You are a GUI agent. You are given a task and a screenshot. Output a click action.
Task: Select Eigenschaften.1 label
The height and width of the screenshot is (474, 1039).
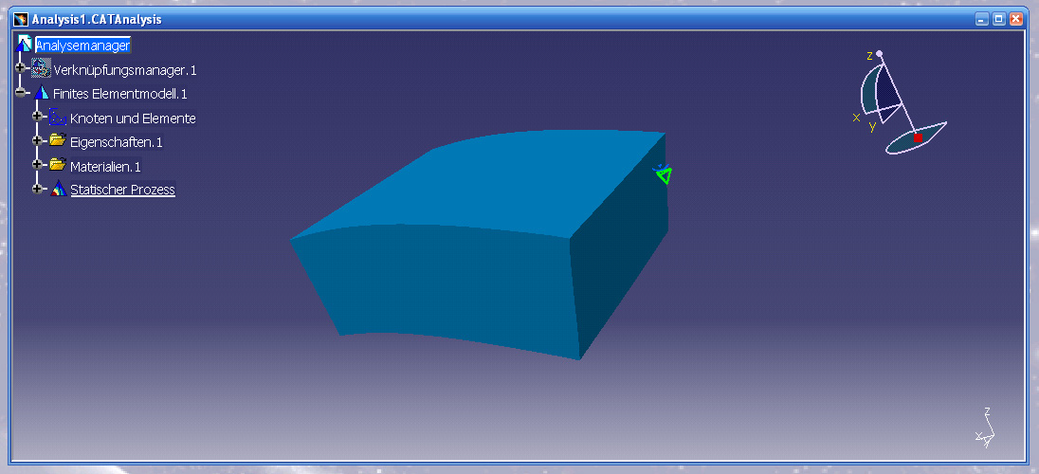116,142
